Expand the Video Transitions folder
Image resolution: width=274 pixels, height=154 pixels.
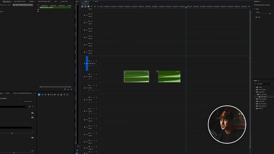click(255, 104)
